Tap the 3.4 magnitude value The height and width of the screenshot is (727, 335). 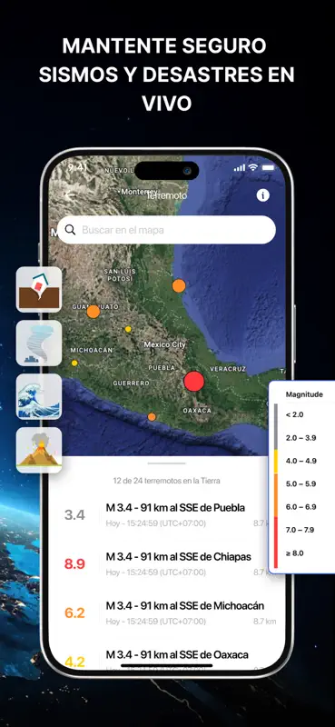tap(74, 515)
